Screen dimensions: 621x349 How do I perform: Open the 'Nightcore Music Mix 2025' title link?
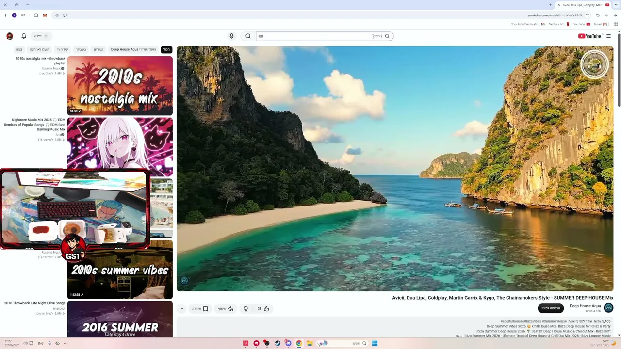click(34, 125)
